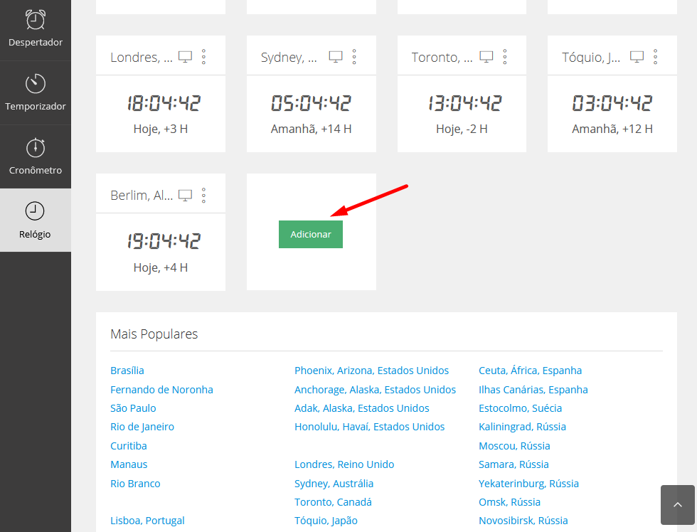This screenshot has height=532, width=697.
Task: Open the Fernando de Noronha link
Action: (162, 389)
